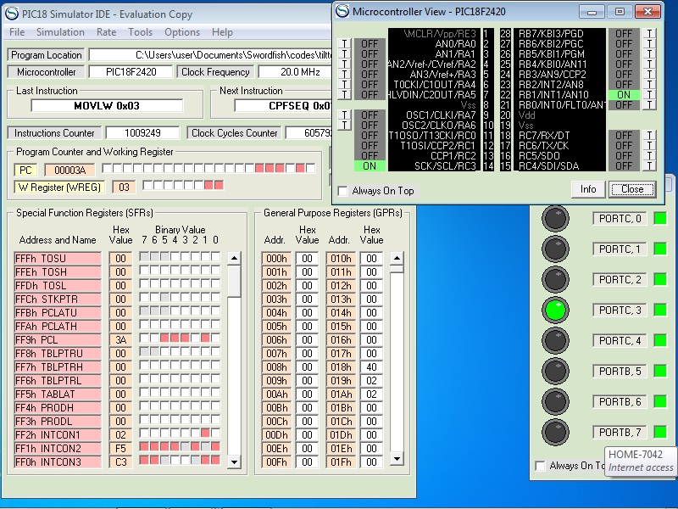Click the PORTB, 5 LED indicator
The width and height of the screenshot is (678, 509).
click(x=555, y=371)
